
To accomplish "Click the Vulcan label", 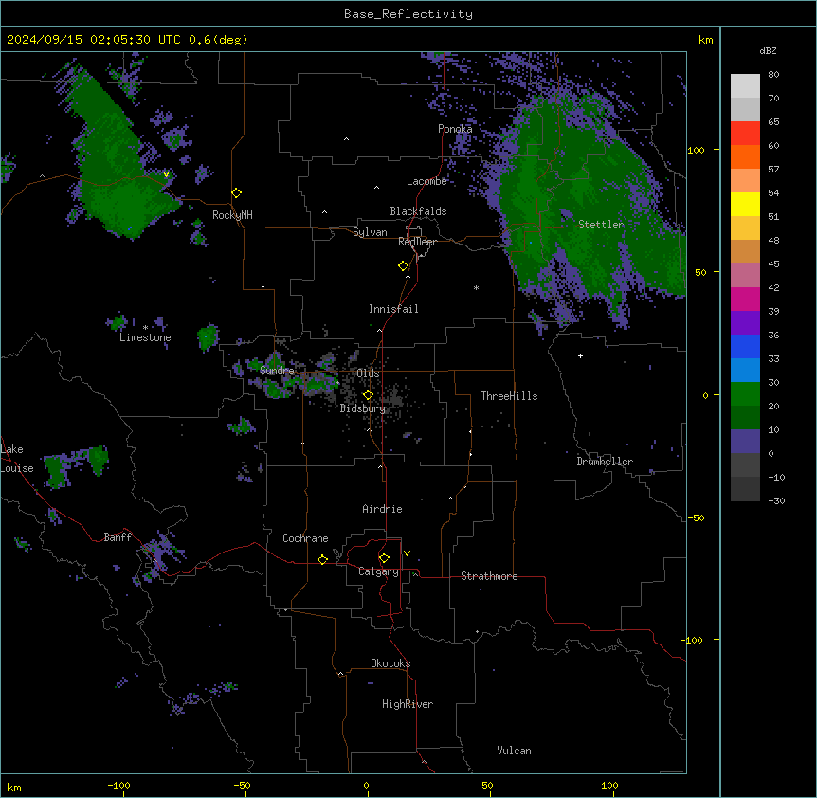I will (514, 751).
